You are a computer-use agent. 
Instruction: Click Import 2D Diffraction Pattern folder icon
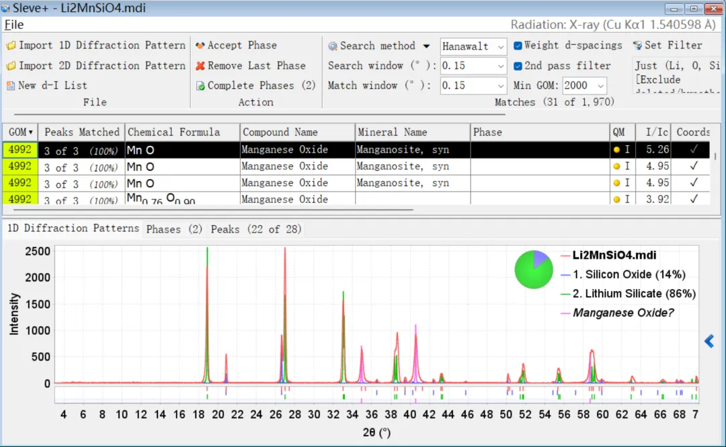tap(11, 66)
